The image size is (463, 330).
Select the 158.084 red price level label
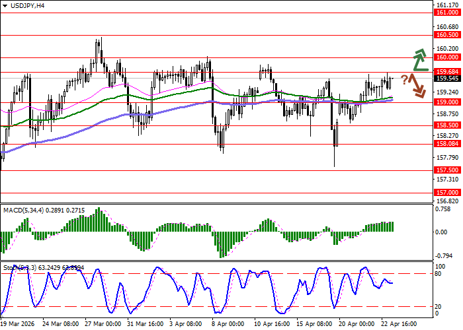447,144
